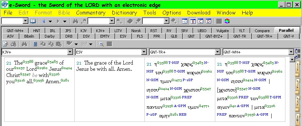The height and width of the screenshot is (126, 302).
Task: Click the open book Bible lookup icon
Action: tap(33, 21)
